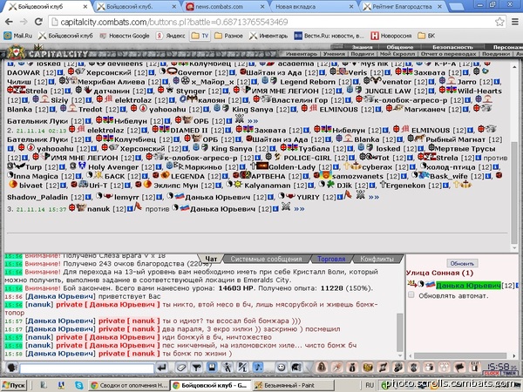Click Мой Скролл in the submenu bar
The image size is (523, 392).
tap(397, 54)
